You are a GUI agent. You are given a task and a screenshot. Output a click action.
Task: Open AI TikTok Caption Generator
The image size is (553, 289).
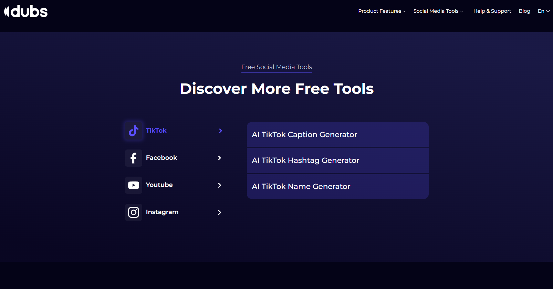point(338,134)
